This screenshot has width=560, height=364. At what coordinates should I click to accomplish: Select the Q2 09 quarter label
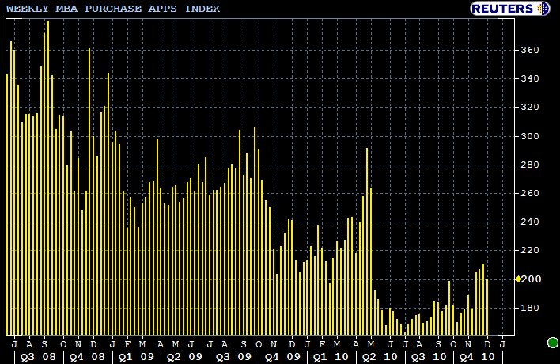click(x=184, y=356)
